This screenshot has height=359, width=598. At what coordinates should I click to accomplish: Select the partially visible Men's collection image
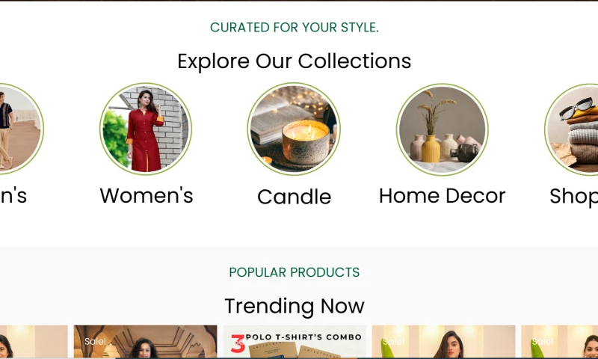pyautogui.click(x=21, y=129)
